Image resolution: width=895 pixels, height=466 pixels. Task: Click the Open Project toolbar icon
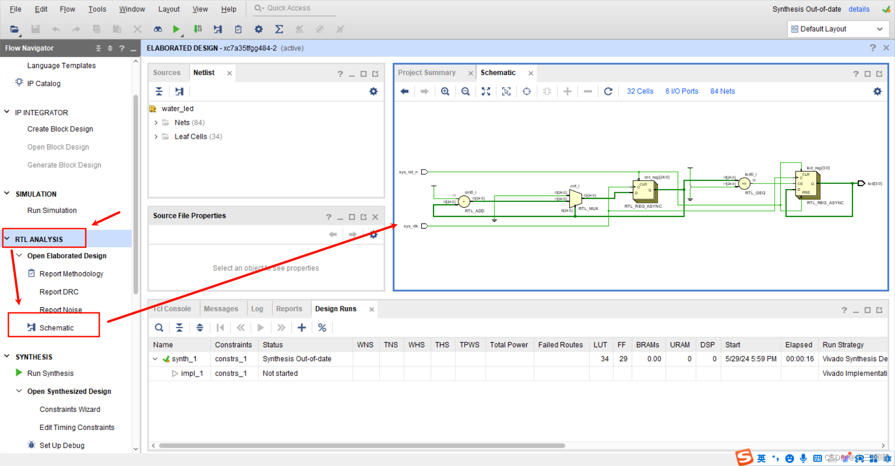coord(14,29)
